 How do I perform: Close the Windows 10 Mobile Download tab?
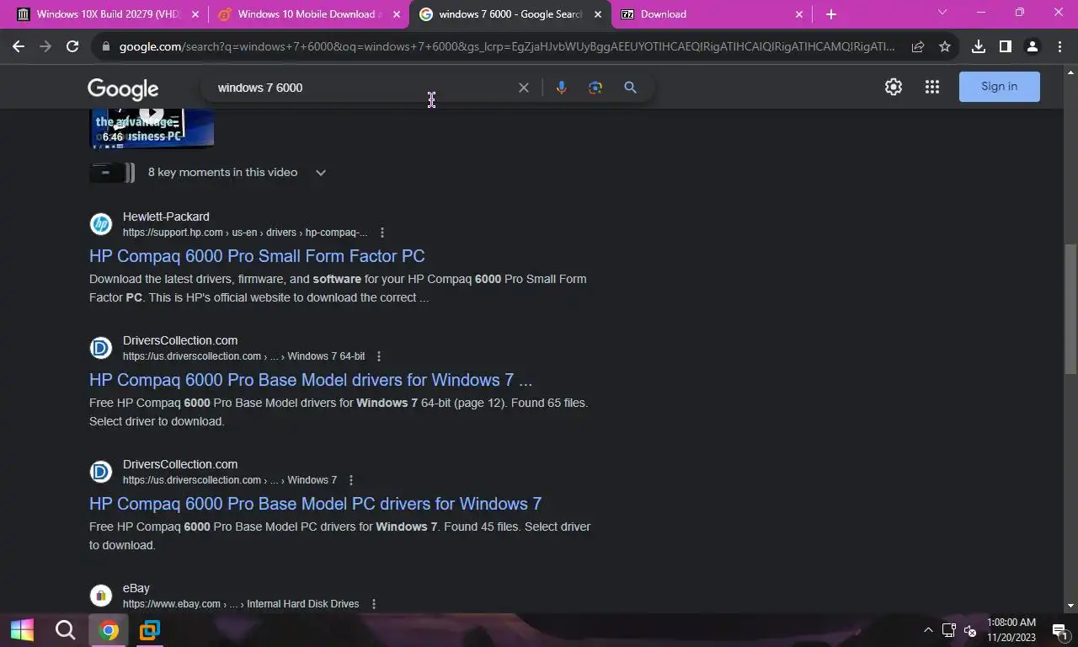pos(397,14)
